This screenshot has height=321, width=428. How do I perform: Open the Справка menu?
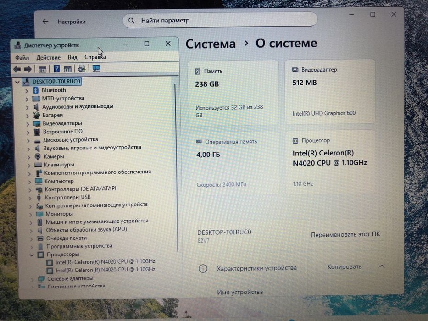point(95,57)
